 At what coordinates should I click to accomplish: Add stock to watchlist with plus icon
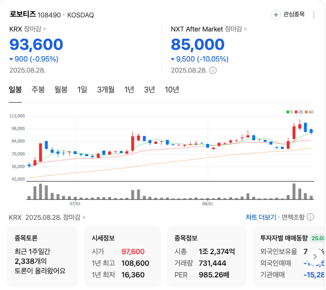click(x=276, y=15)
